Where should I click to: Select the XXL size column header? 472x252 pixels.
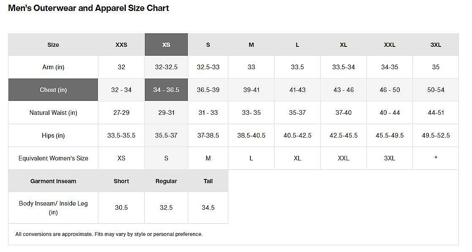coord(390,45)
